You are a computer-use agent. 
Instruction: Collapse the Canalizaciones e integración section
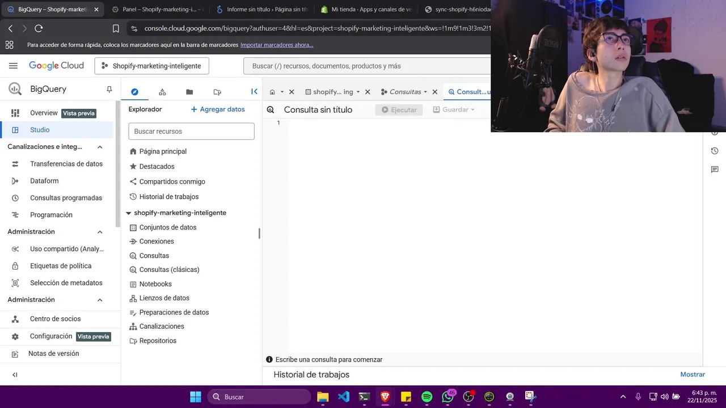pyautogui.click(x=100, y=147)
